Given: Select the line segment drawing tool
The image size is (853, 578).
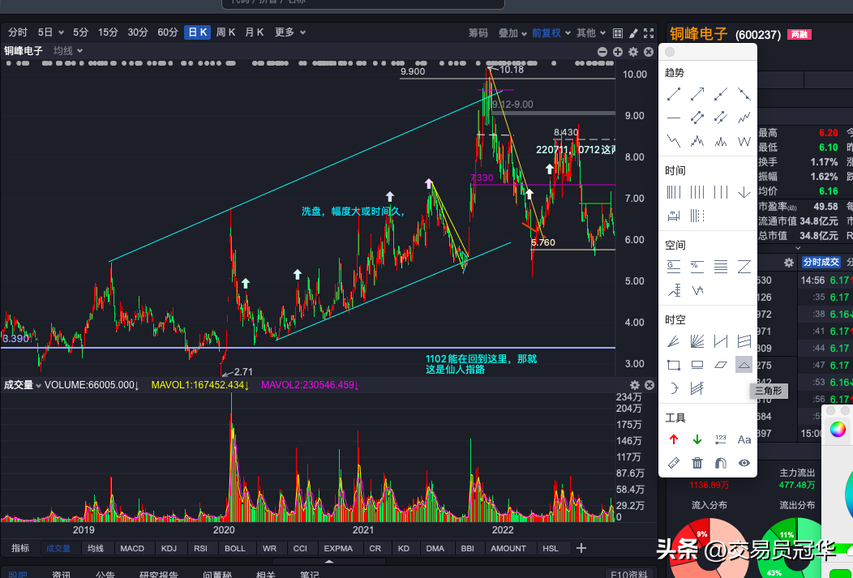Looking at the screenshot, I should tap(674, 94).
